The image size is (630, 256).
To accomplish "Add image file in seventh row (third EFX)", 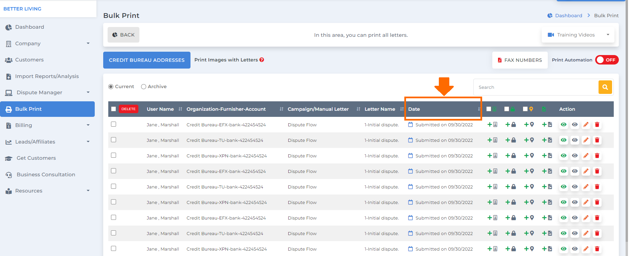I will pos(547,218).
